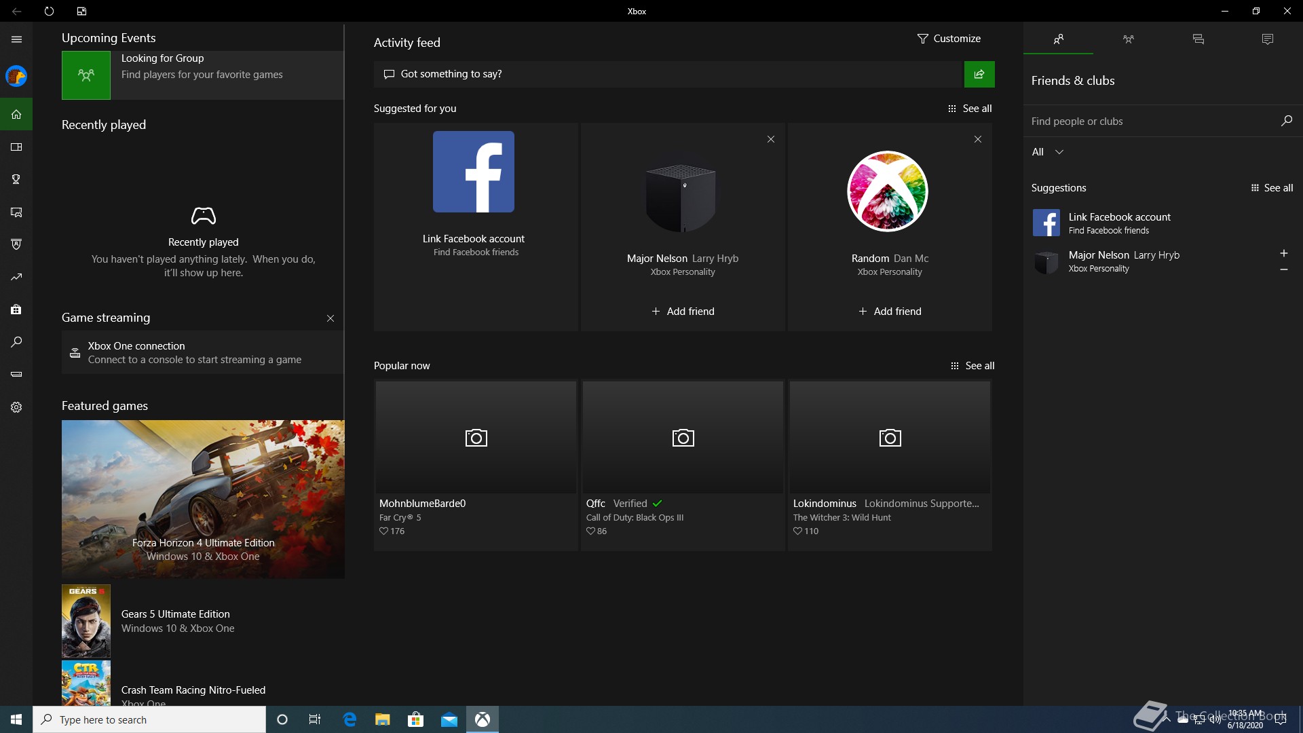Open Achievements trophy icon in sidebar

point(16,179)
